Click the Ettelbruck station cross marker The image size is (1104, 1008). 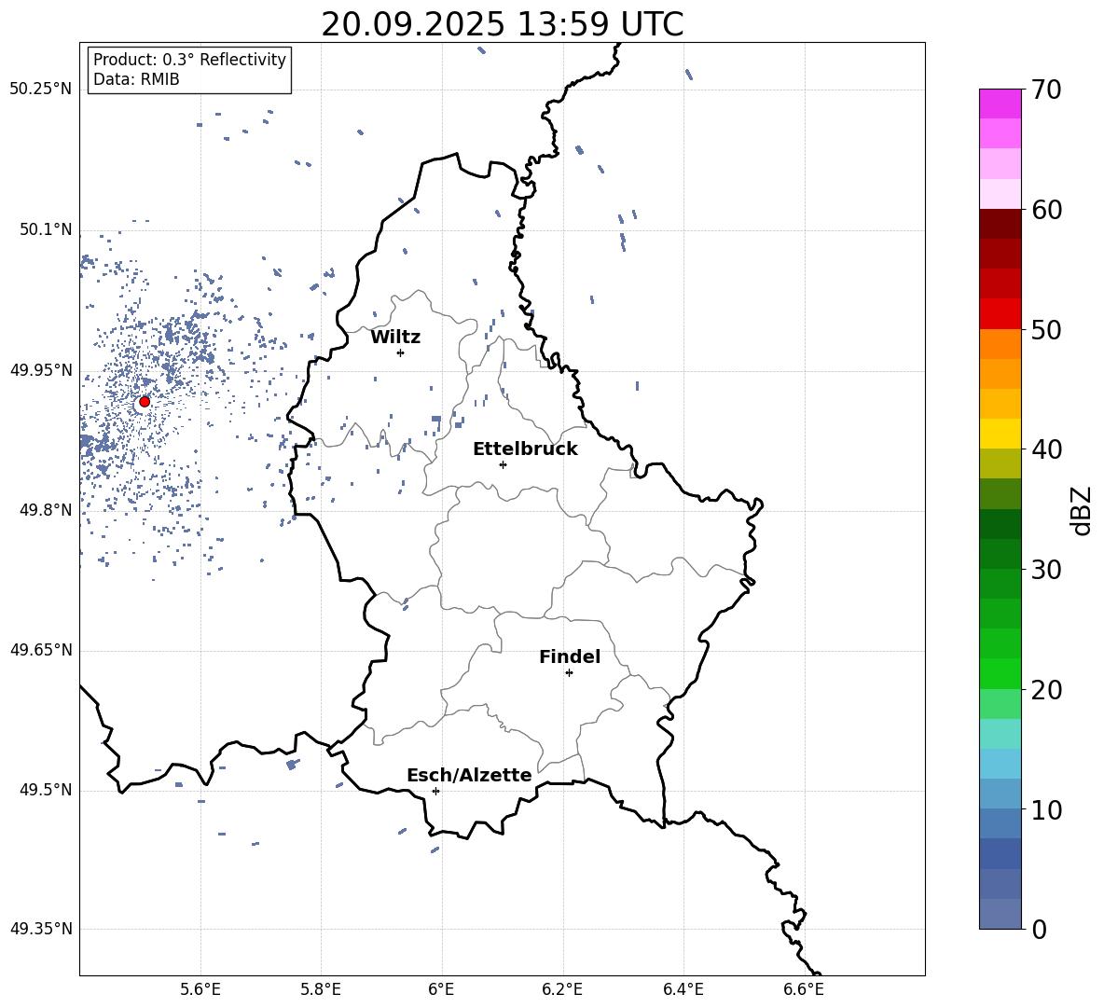point(503,464)
